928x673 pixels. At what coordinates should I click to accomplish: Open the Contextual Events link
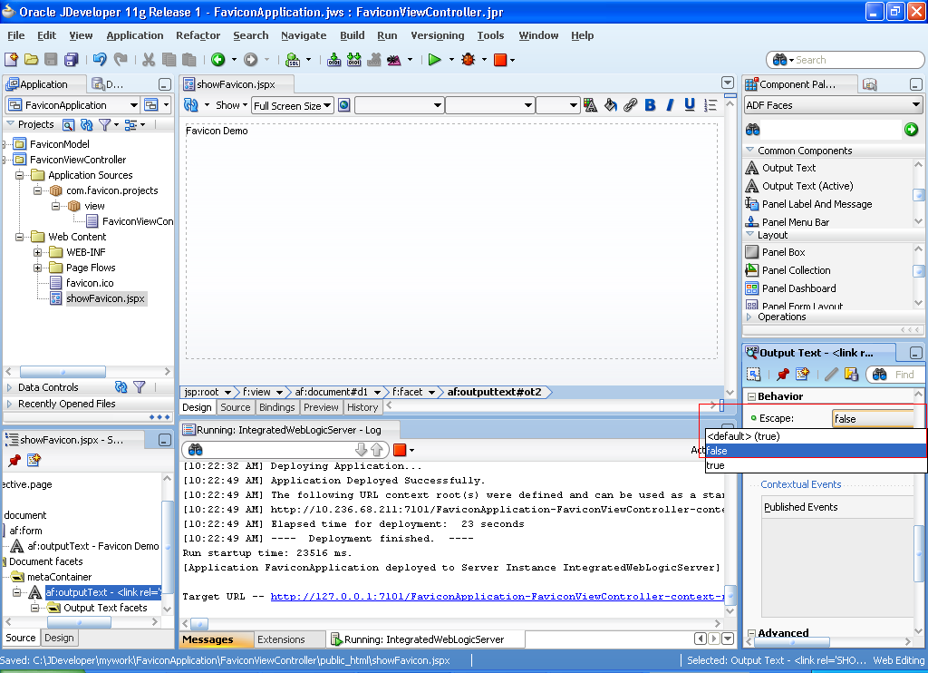point(801,484)
